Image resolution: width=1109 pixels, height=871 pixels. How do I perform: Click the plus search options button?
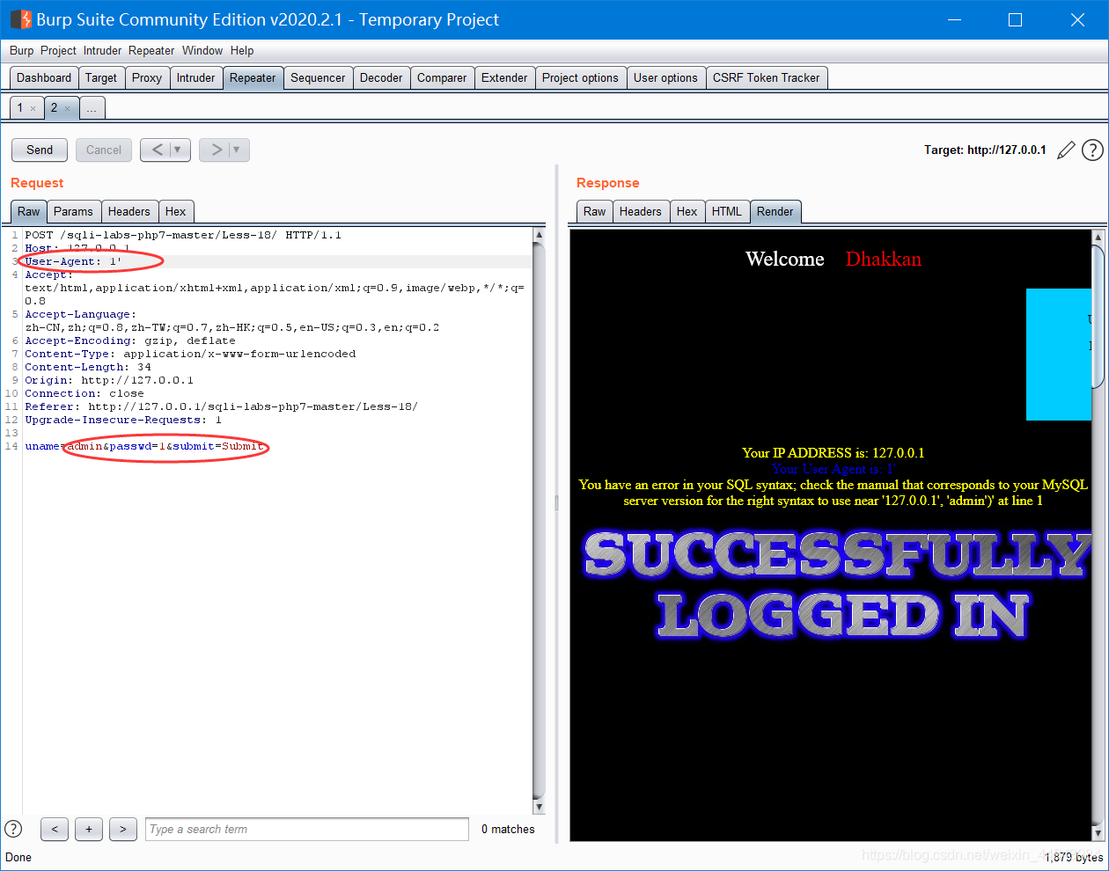click(x=89, y=829)
